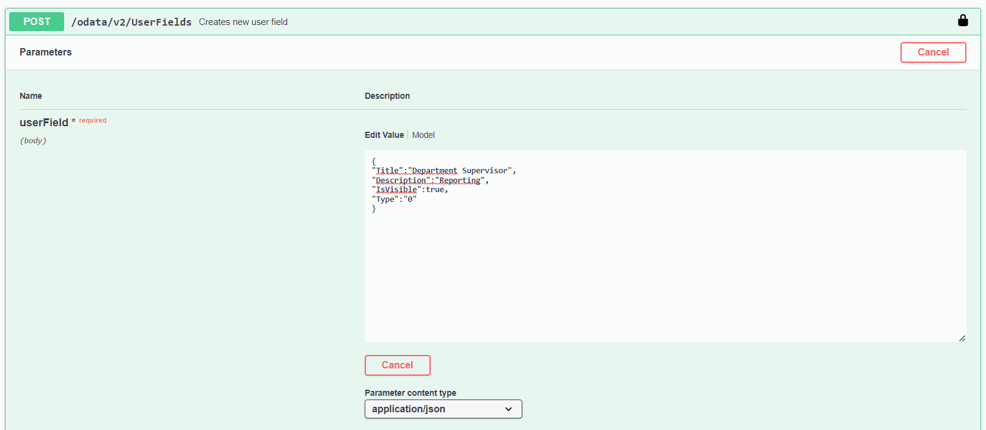Click the "Parameter content type" label
This screenshot has width=986, height=430.
coord(410,393)
